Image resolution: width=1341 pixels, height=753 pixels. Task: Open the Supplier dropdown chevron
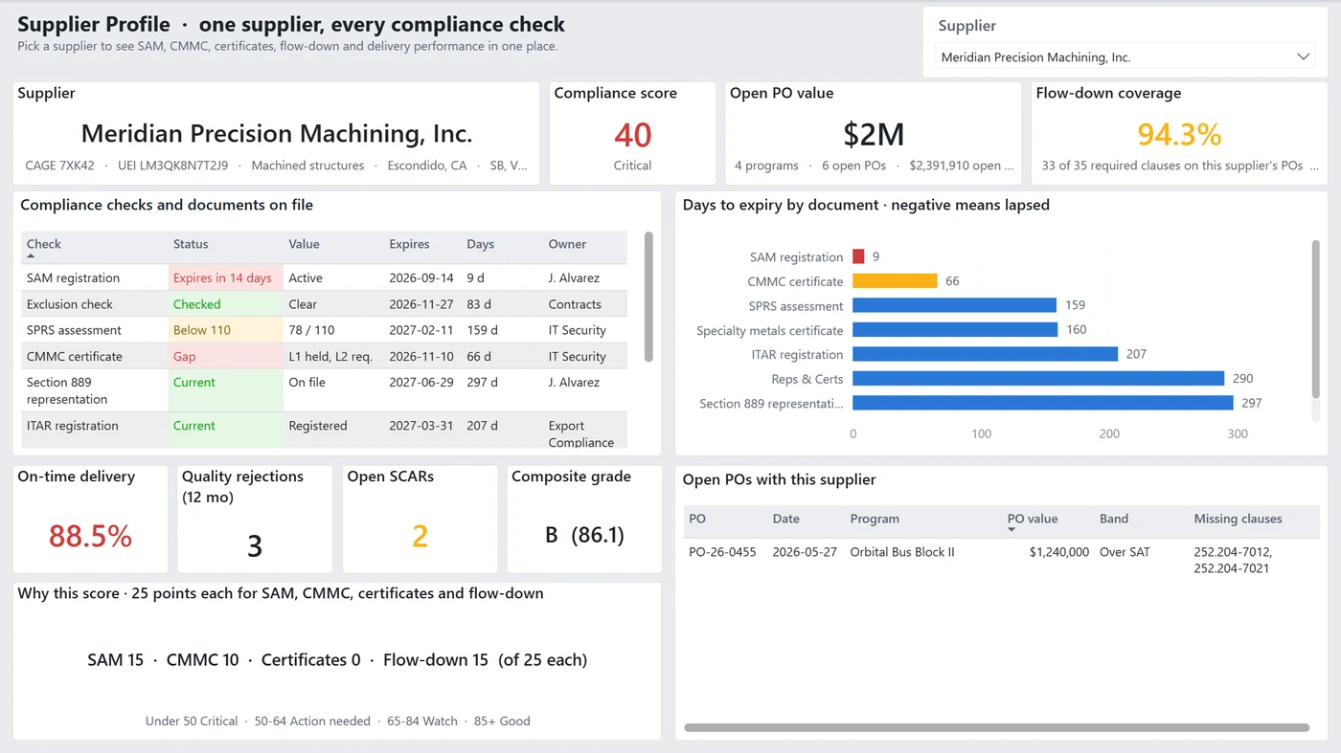click(x=1303, y=57)
